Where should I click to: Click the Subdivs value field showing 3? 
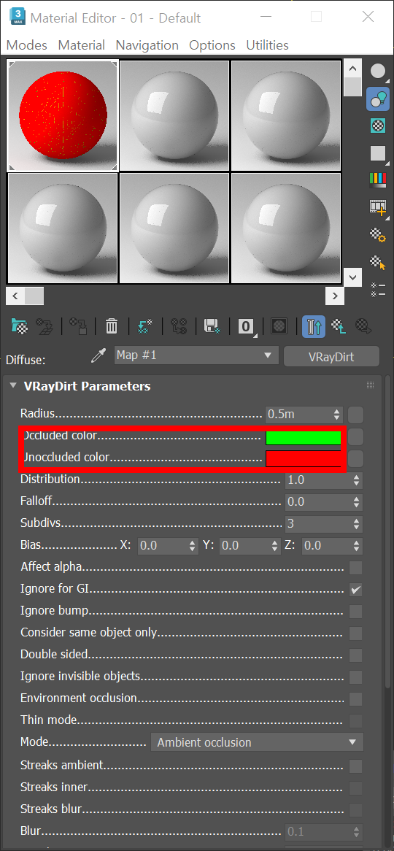pos(318,524)
